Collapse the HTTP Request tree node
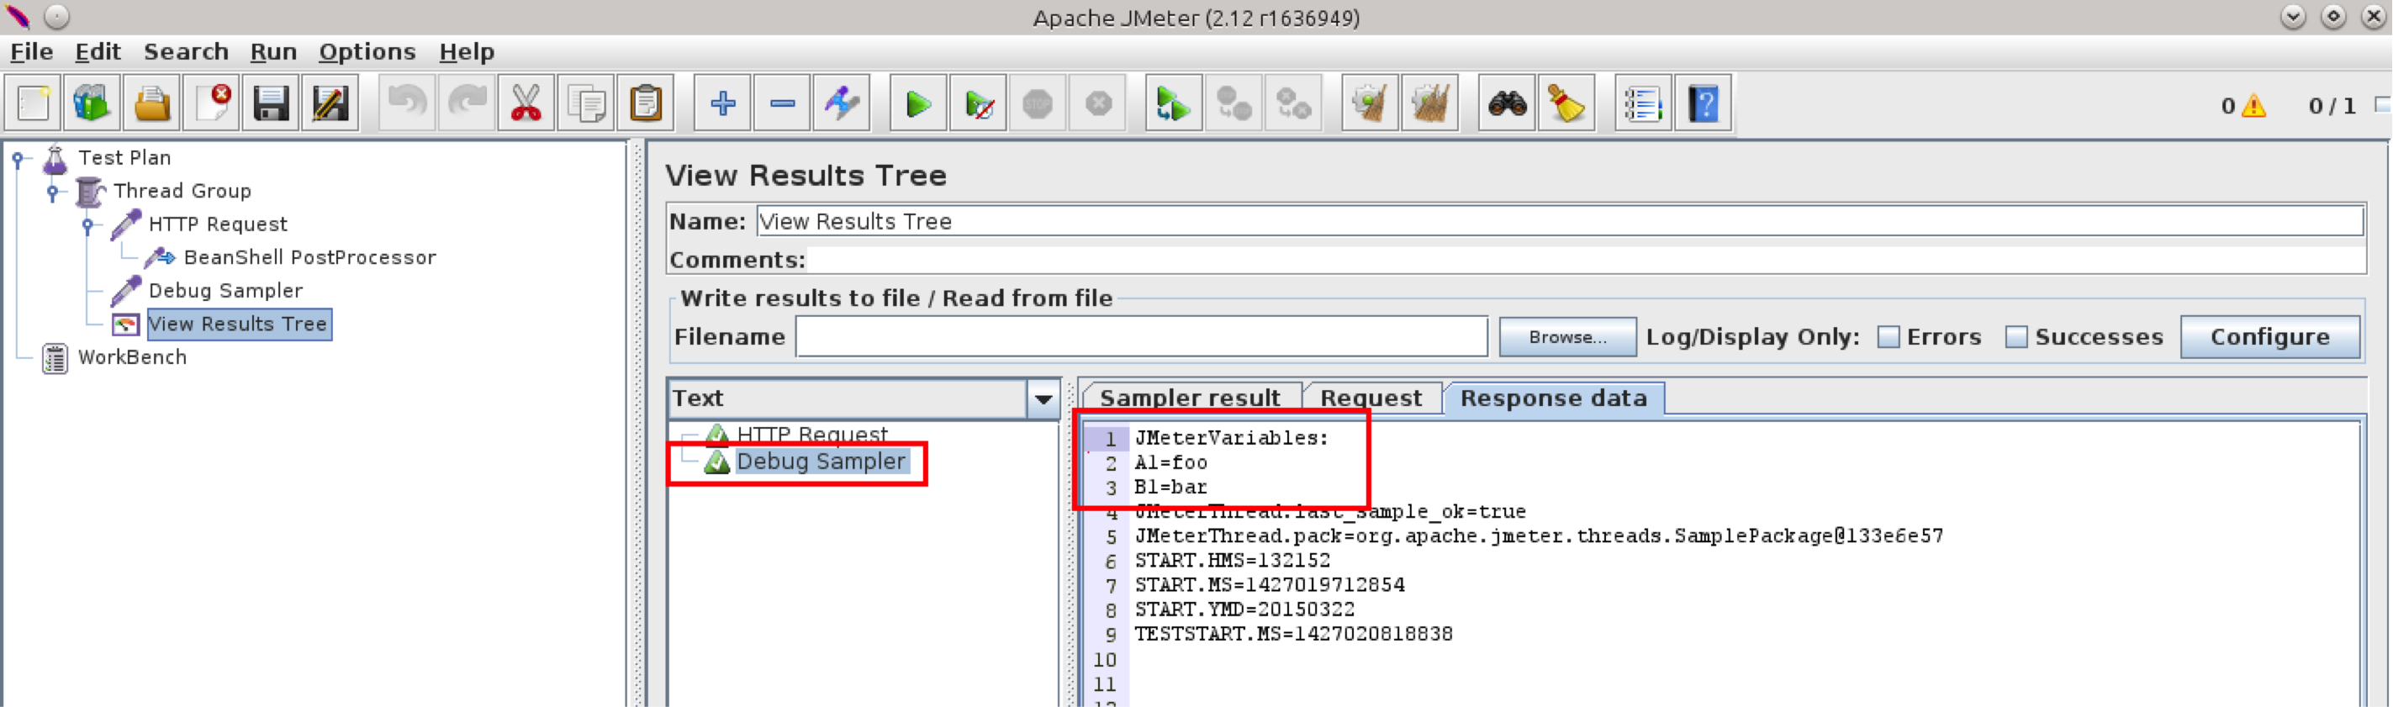2393x707 pixels. [88, 226]
